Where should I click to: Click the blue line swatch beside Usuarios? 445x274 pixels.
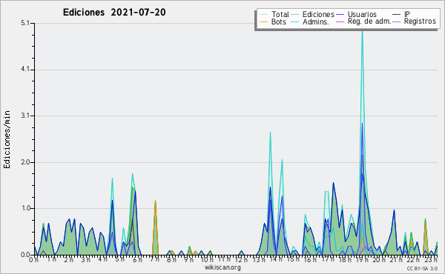coord(340,14)
